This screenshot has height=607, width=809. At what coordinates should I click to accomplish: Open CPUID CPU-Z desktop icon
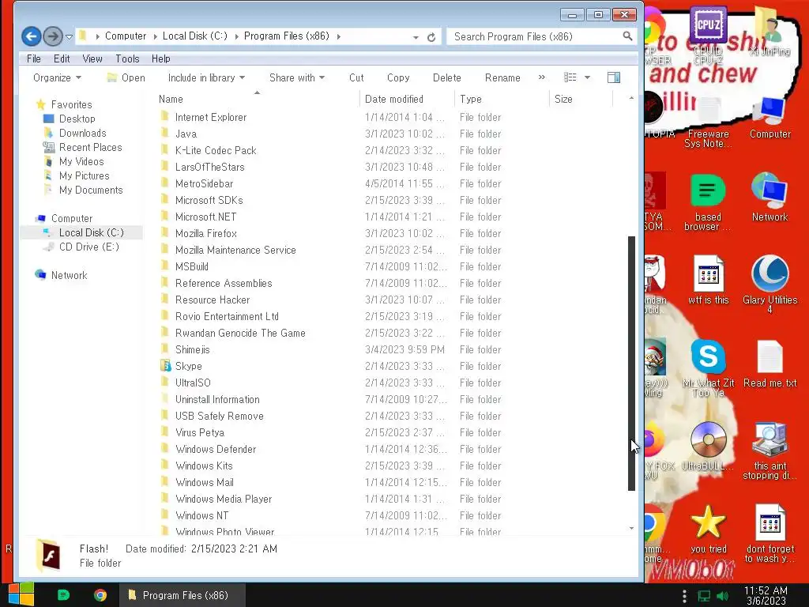tap(708, 36)
